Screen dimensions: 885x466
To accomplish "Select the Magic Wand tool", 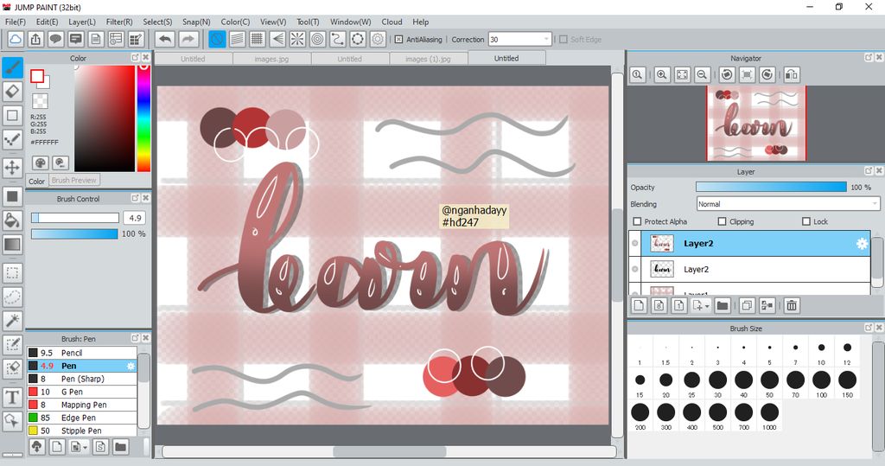I will 12,320.
